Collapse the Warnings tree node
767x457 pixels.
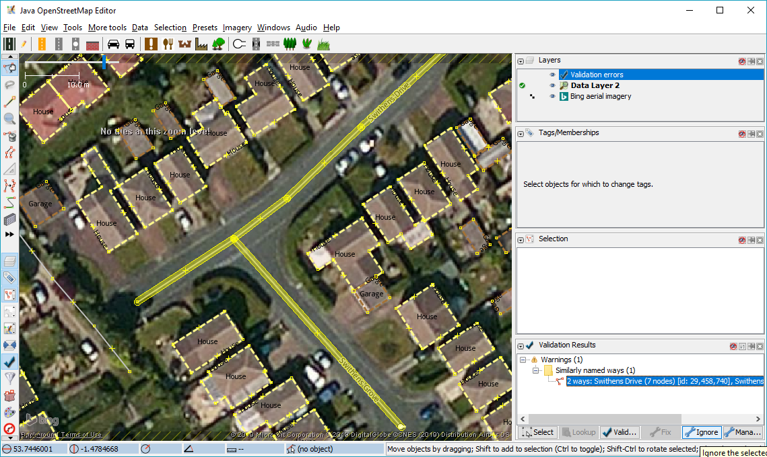(524, 360)
